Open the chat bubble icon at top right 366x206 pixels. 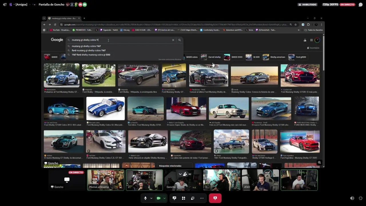coord(361,5)
